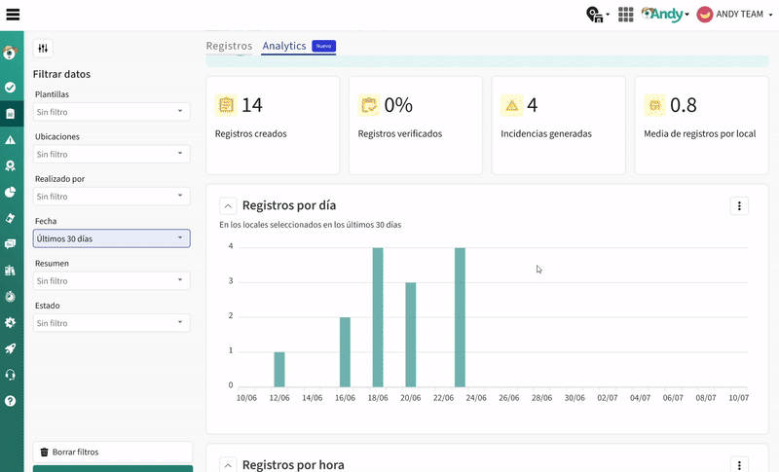Expand the Registros por hora section toggle
The image size is (779, 472).
pos(228,465)
